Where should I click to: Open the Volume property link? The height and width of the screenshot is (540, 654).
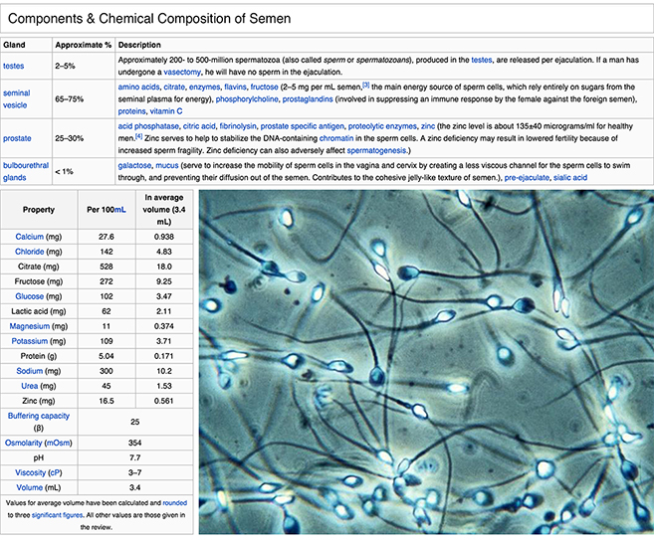29,487
